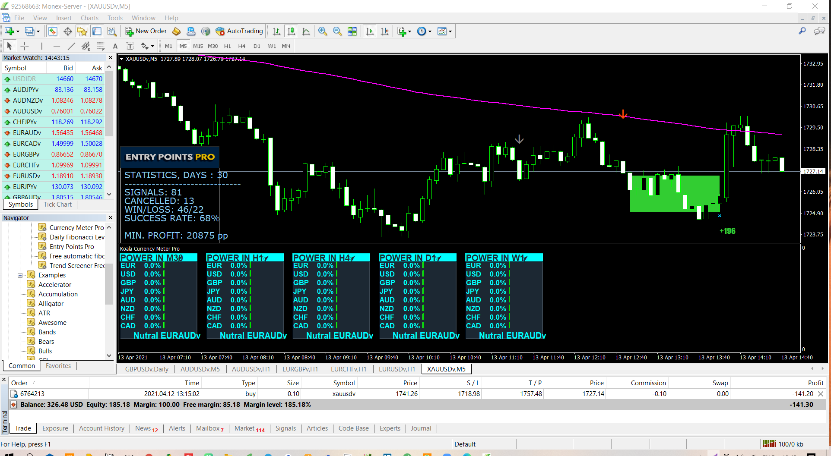The height and width of the screenshot is (456, 831).
Task: Switch chart to bar chart style
Action: (x=276, y=31)
